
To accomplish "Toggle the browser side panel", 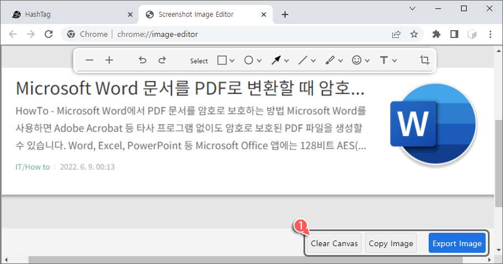I will (454, 34).
